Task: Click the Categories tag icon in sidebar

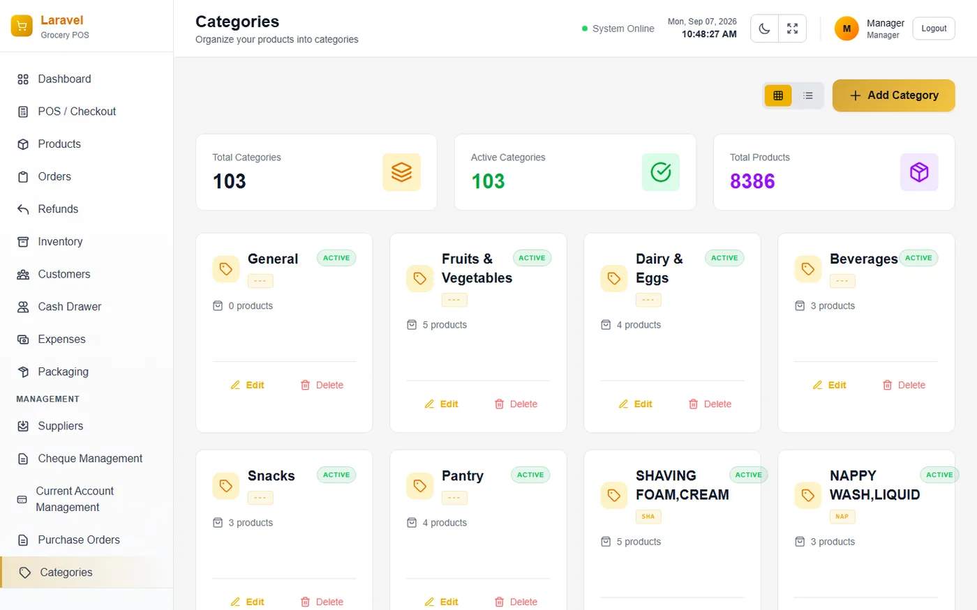Action: [25, 572]
